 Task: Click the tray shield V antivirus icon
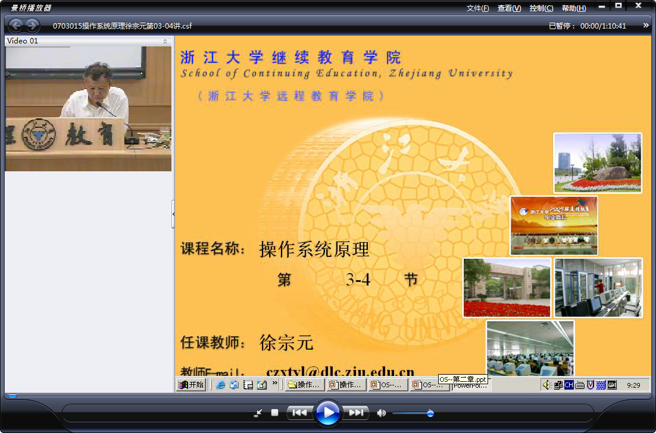coord(591,385)
